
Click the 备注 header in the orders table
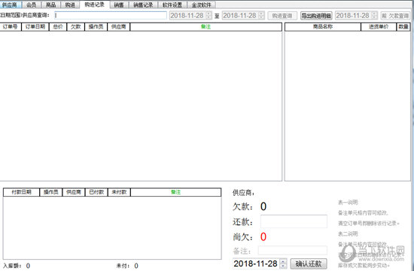(206, 27)
